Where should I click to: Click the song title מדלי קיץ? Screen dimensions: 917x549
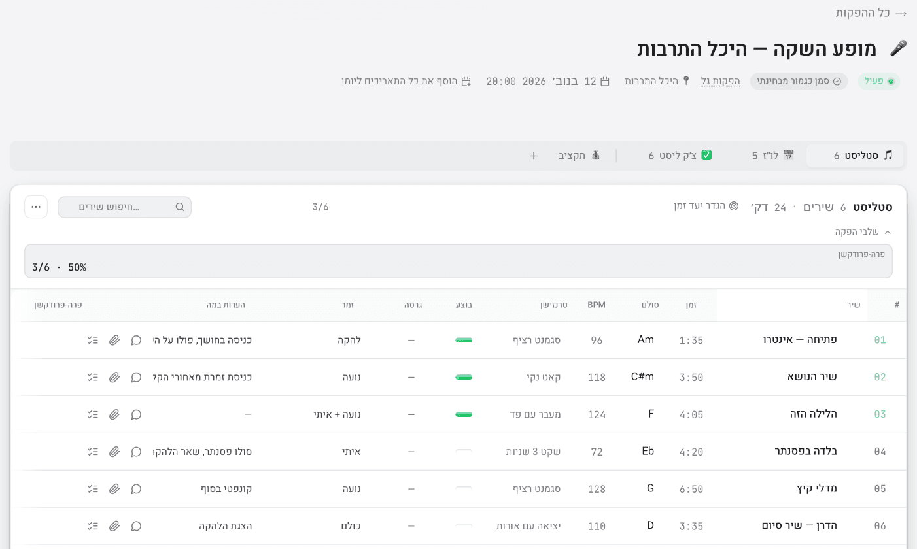click(817, 489)
